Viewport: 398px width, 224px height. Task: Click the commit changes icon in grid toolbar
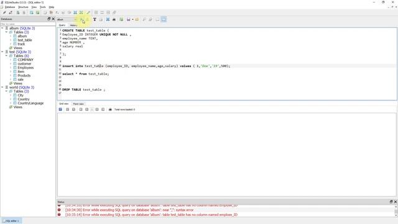(68, 110)
